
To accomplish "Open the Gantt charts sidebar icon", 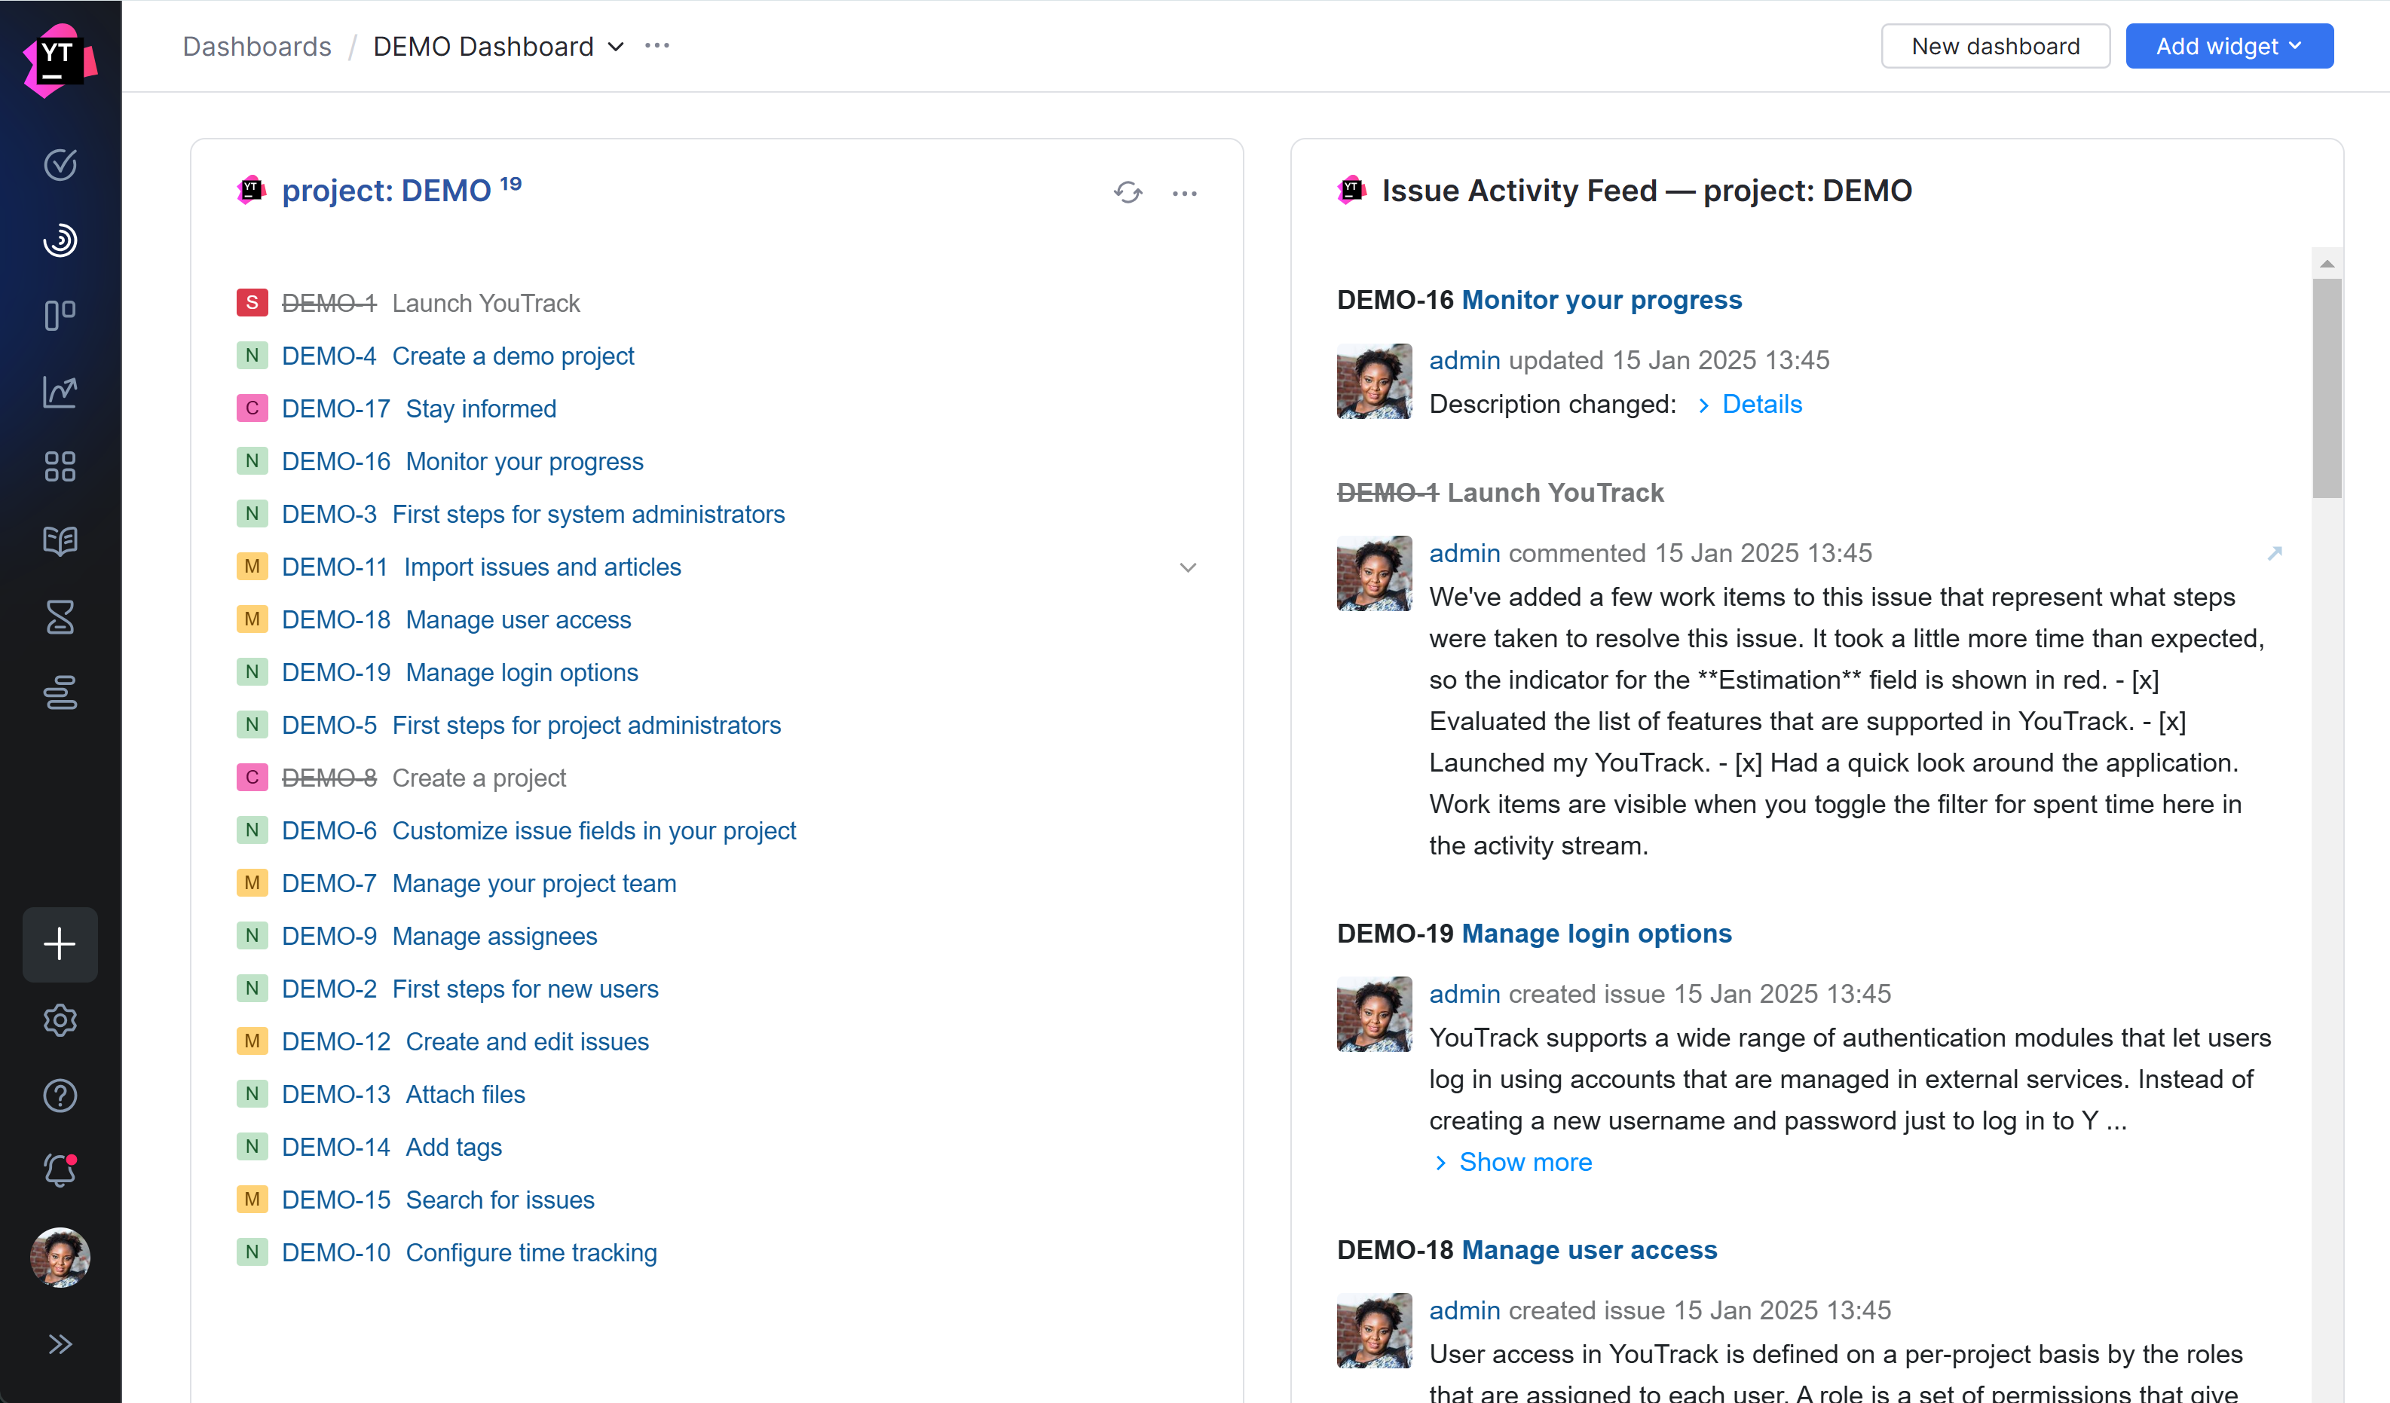I will tap(60, 693).
